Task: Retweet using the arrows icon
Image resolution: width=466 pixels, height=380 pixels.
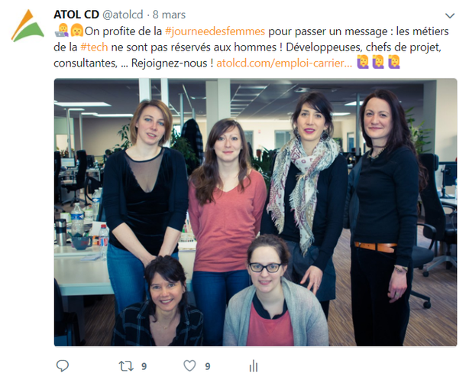Action: coord(126,366)
